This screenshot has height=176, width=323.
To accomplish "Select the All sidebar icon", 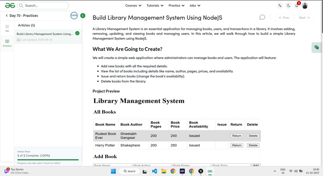I will 7,28.
